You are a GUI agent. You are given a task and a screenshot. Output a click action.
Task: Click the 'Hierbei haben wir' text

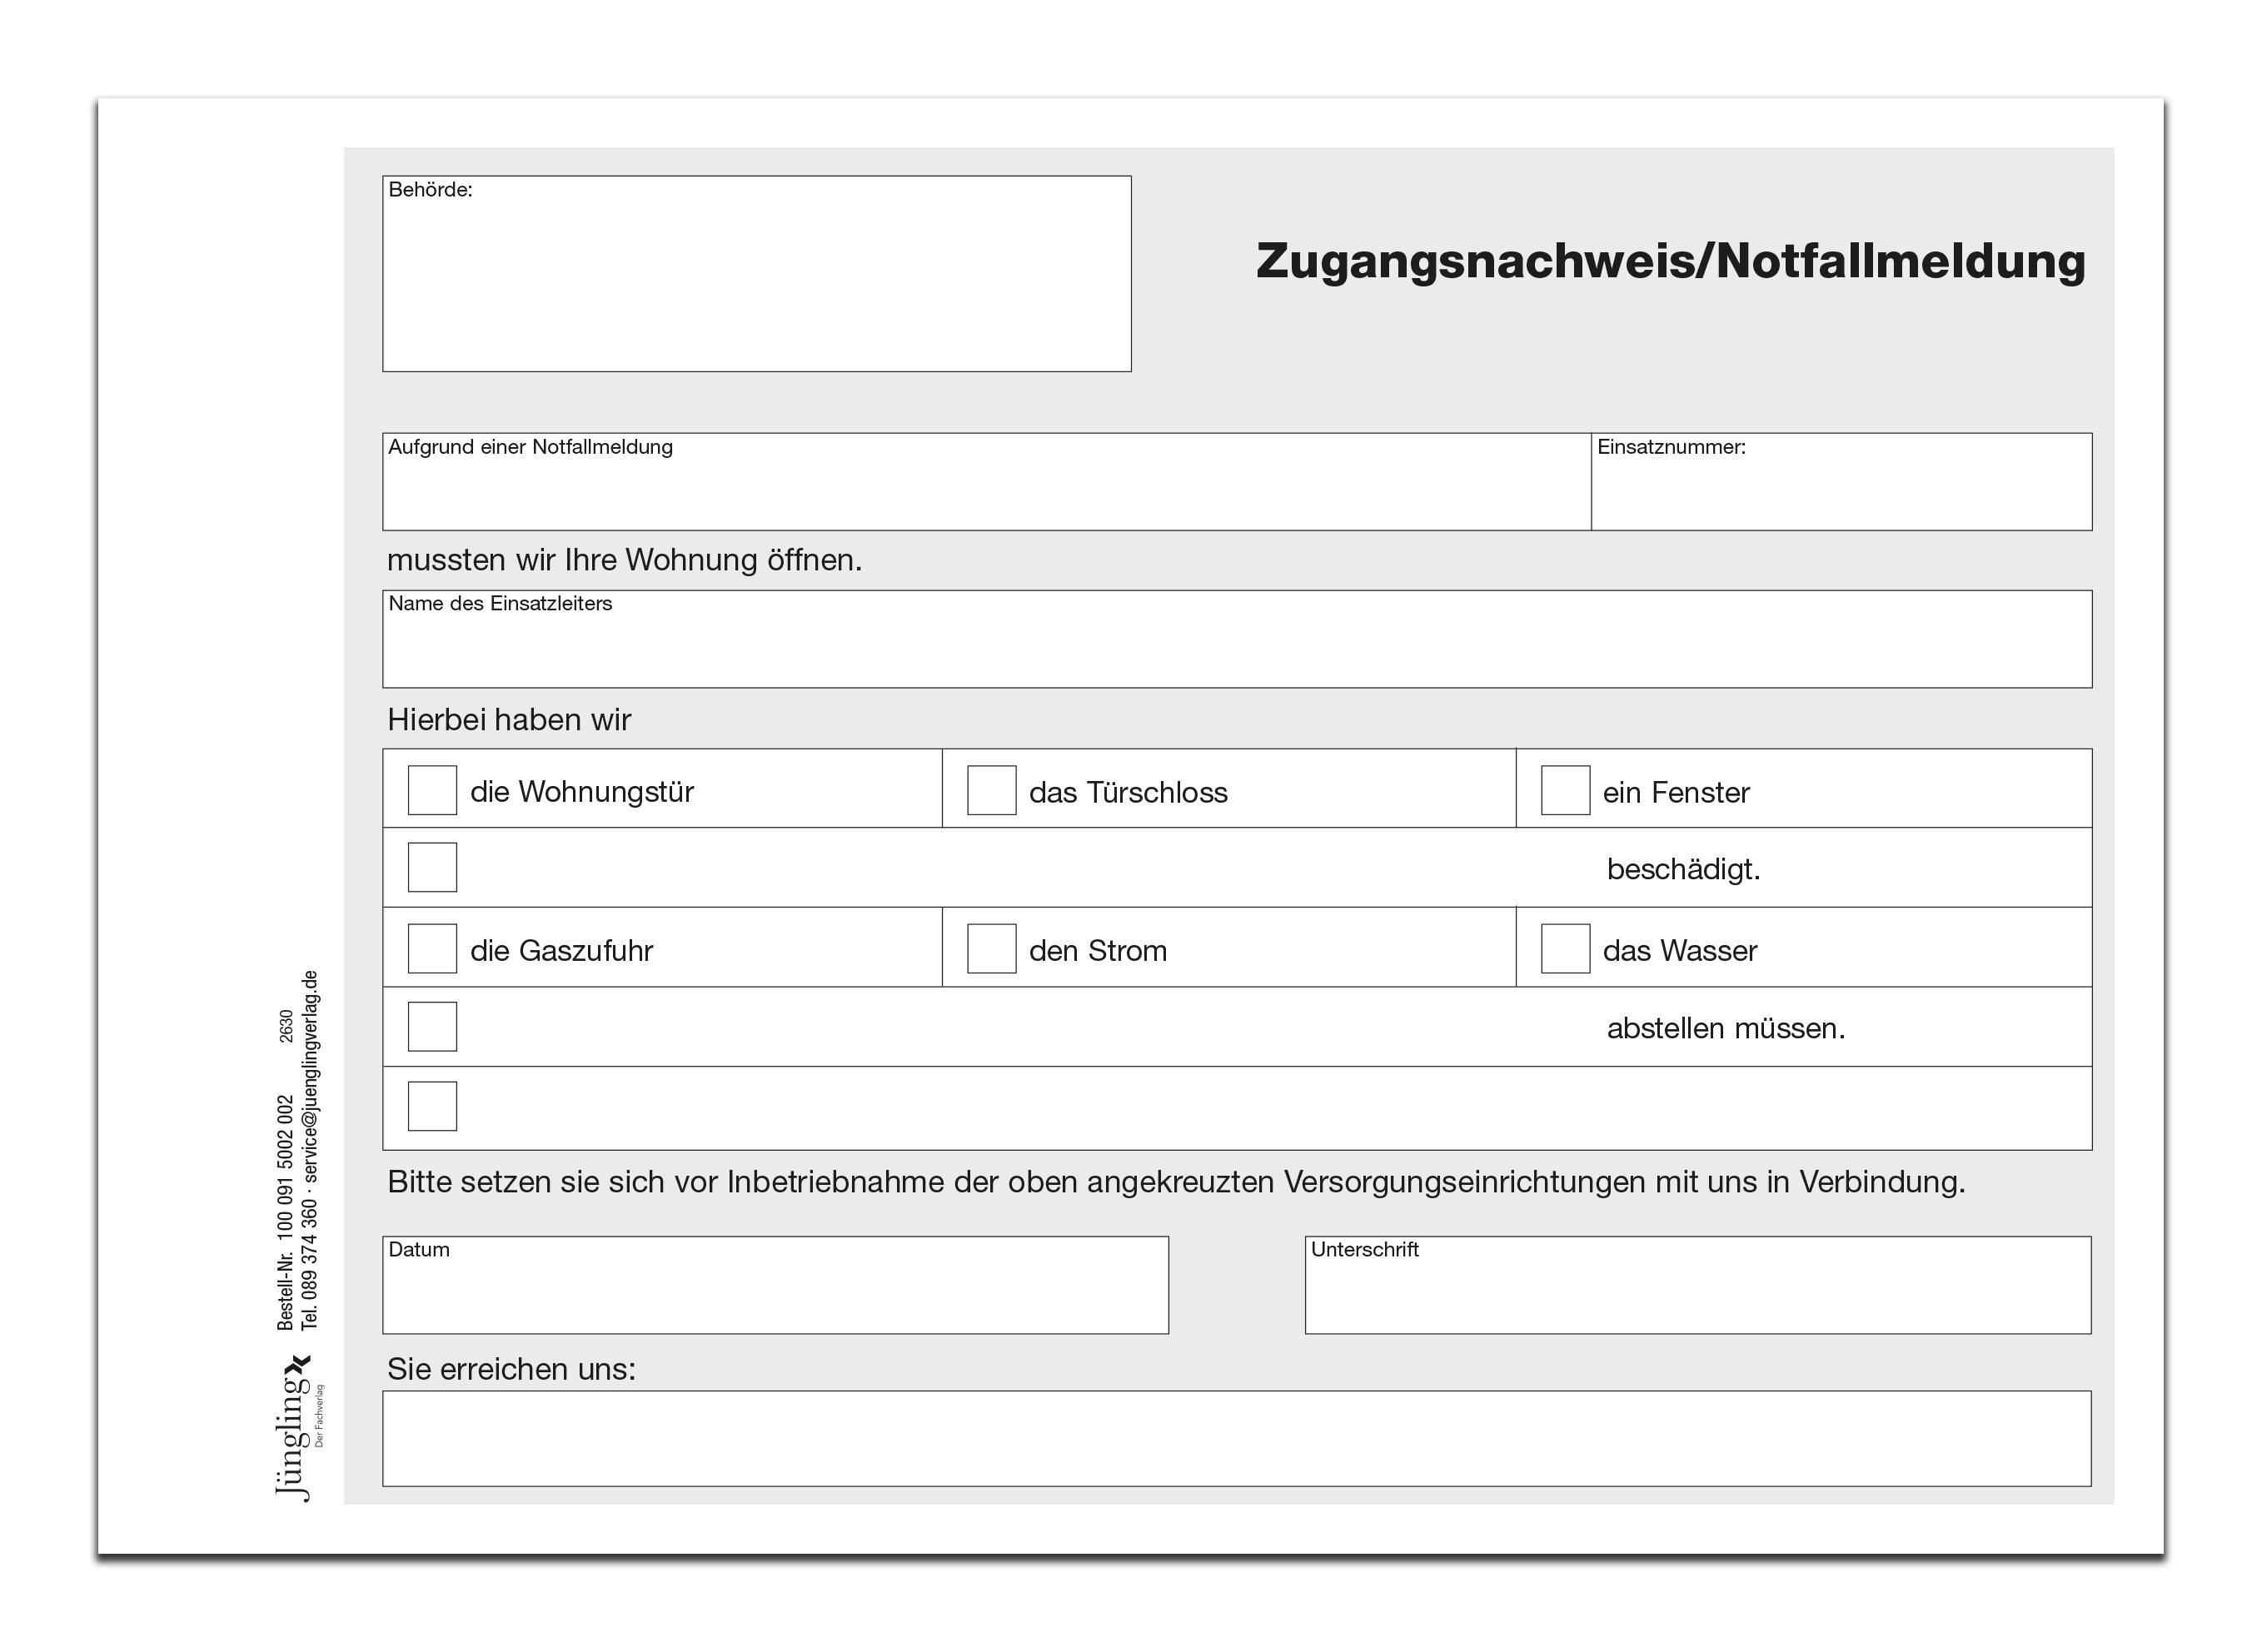509,720
